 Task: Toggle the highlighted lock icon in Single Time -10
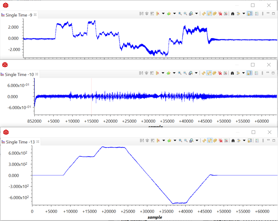pos(249,73)
